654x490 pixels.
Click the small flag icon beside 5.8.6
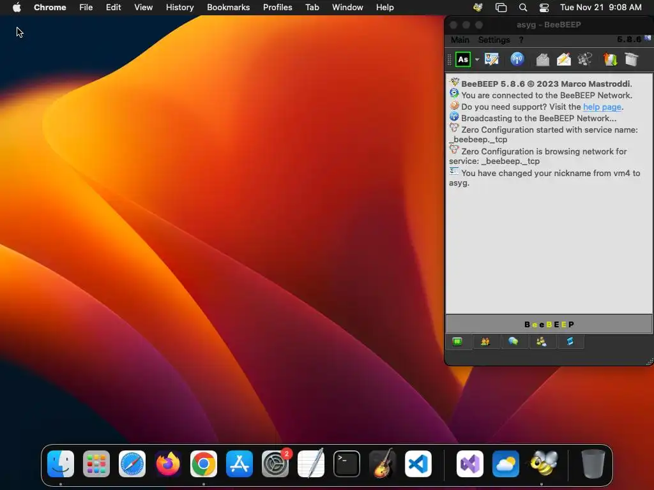pyautogui.click(x=648, y=38)
